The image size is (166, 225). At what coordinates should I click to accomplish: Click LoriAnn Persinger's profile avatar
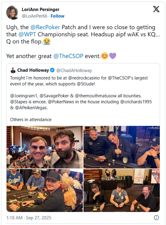(12, 12)
